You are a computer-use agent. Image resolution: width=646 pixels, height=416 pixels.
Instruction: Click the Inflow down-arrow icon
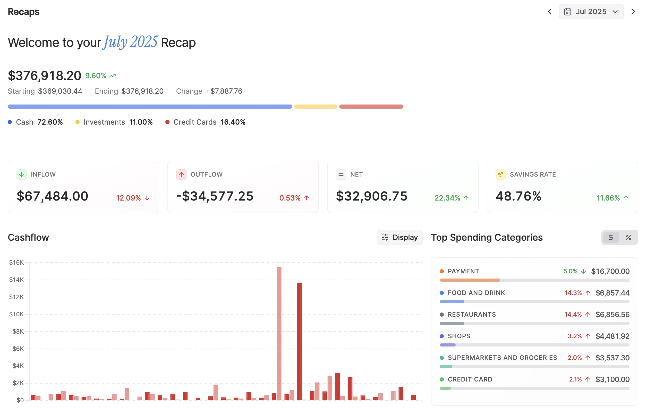click(x=21, y=174)
